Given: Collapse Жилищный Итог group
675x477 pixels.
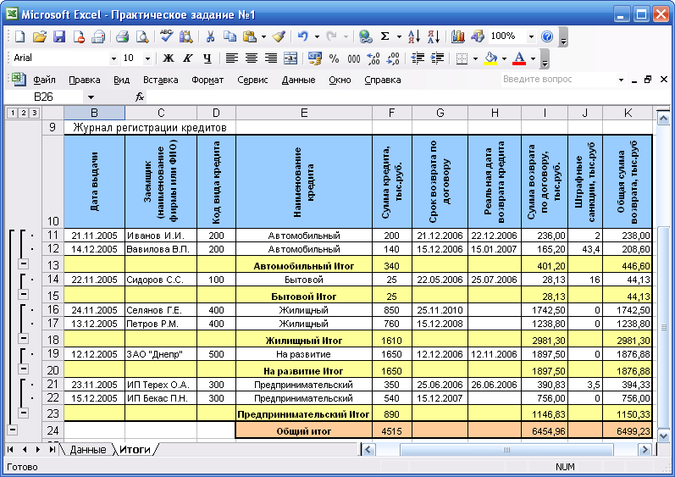Looking at the screenshot, I should 24,338.
